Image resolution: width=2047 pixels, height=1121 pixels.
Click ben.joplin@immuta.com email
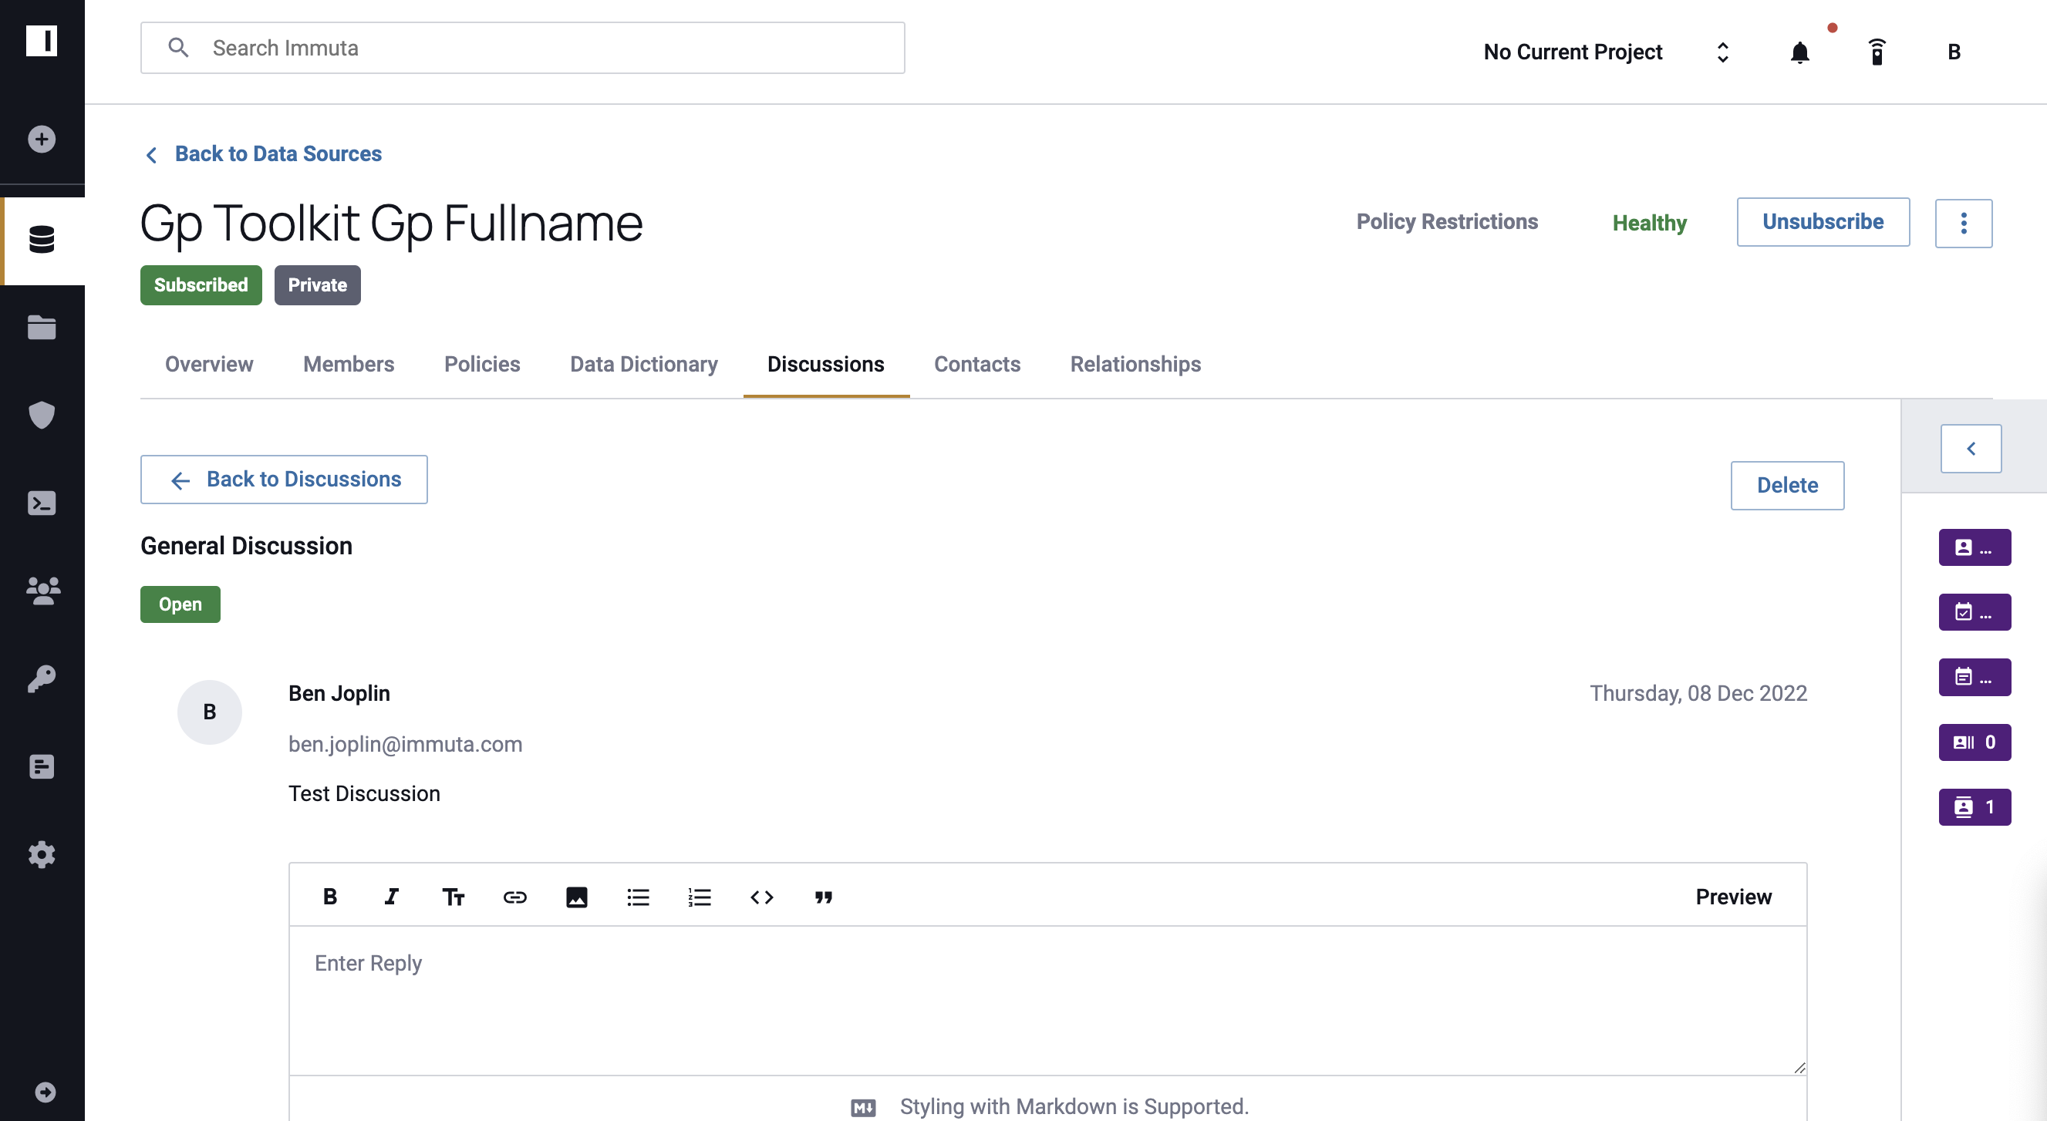click(x=405, y=745)
